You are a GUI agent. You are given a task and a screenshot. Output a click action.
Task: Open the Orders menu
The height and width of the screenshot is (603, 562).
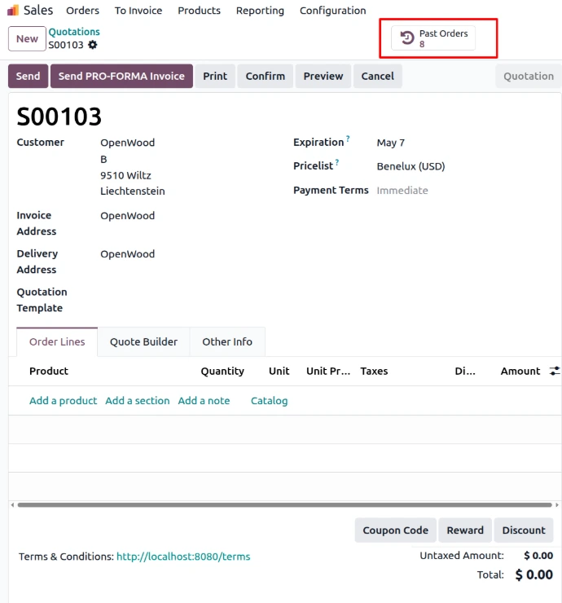[x=82, y=11]
